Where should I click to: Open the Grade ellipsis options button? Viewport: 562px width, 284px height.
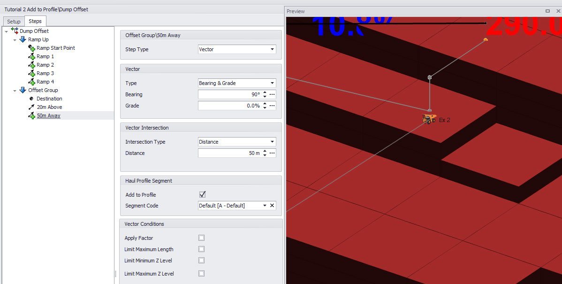(x=272, y=106)
